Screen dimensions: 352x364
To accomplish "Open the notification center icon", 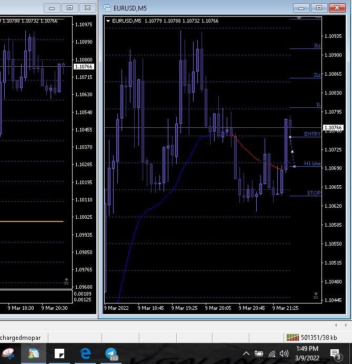I will [335, 353].
